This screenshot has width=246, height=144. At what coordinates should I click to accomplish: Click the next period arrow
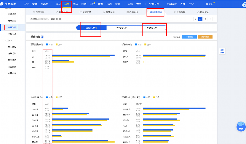pyautogui.click(x=210, y=19)
